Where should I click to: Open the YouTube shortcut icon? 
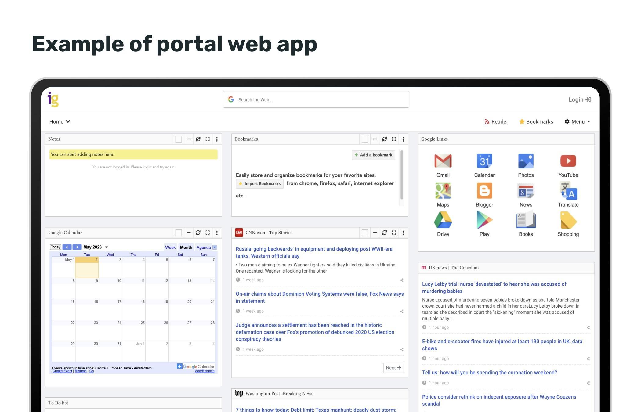(568, 161)
